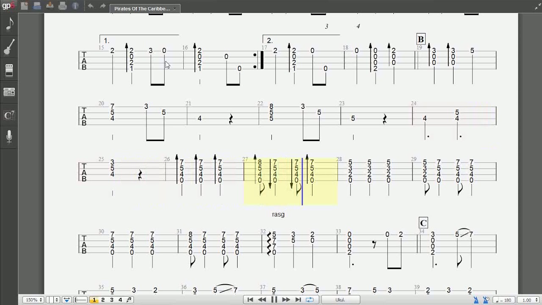Select voice 2

[103, 300]
